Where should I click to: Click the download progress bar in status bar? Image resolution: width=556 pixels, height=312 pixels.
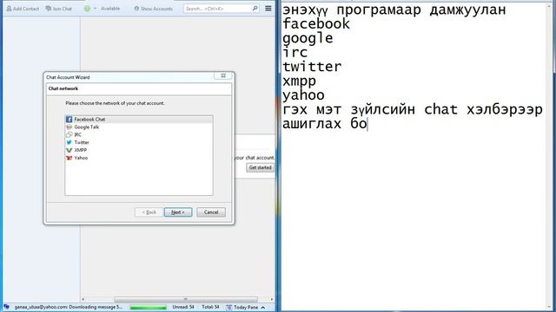point(149,308)
